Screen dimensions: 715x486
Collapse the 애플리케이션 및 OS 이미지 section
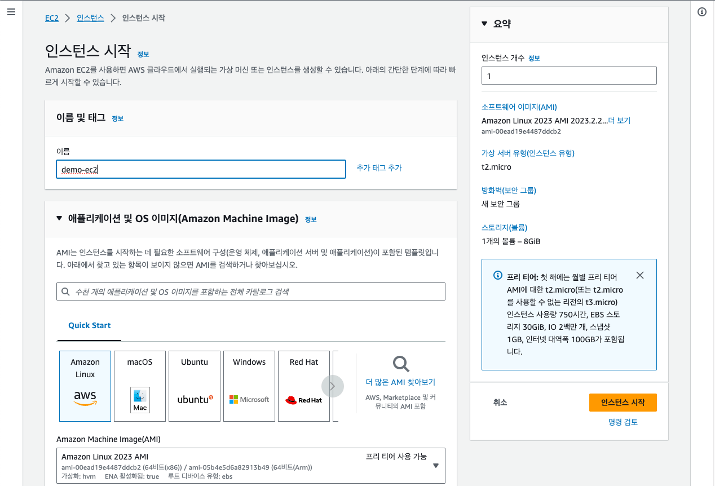click(60, 218)
